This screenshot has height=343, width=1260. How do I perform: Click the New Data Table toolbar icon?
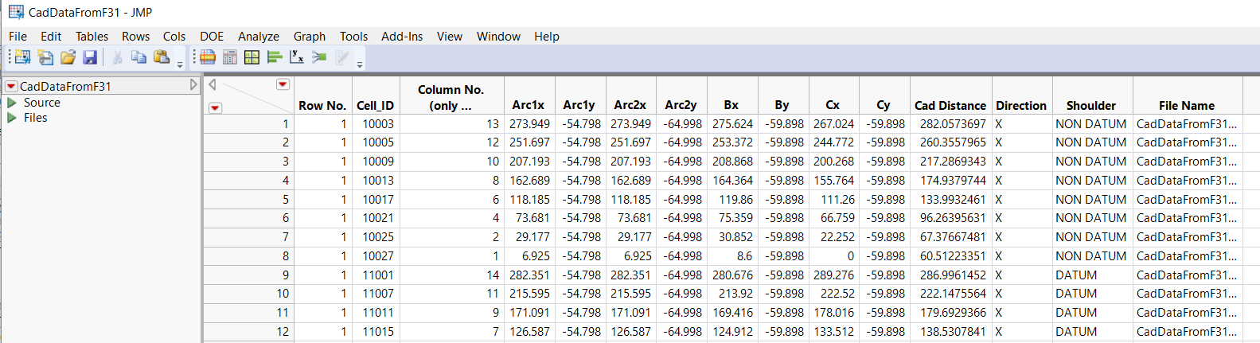click(x=21, y=57)
